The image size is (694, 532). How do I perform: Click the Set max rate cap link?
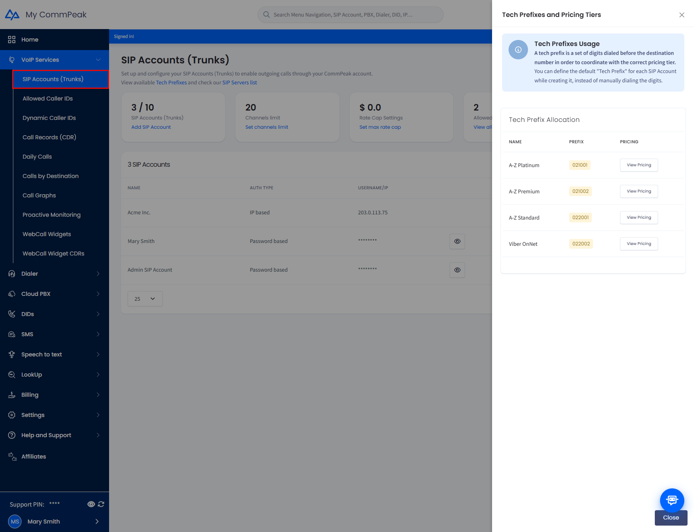(x=380, y=127)
